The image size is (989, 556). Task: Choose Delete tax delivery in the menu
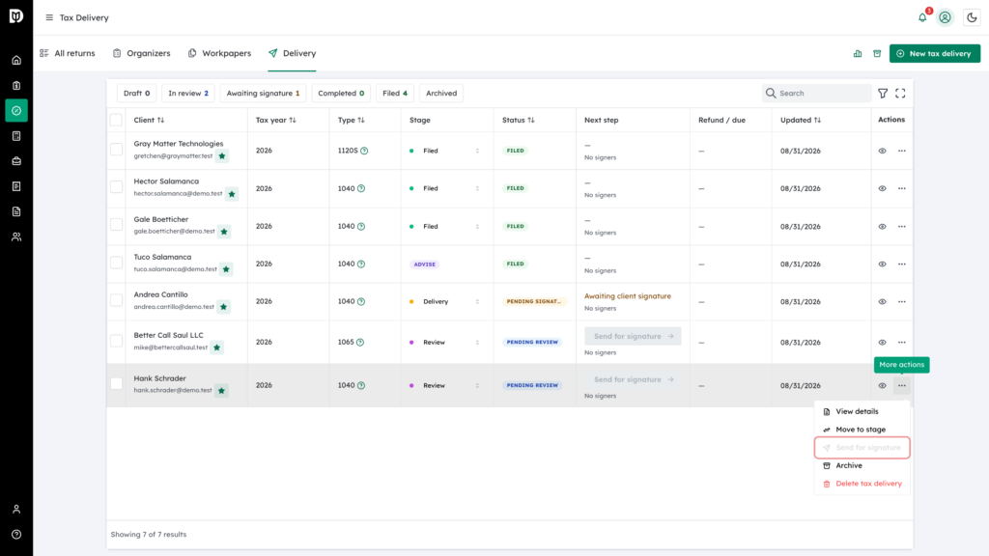tap(862, 484)
